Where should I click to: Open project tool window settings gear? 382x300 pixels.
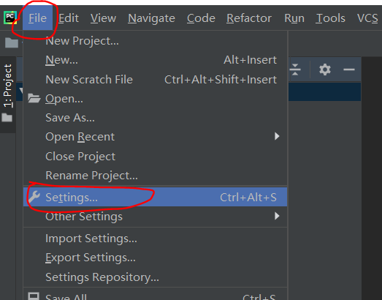point(325,70)
